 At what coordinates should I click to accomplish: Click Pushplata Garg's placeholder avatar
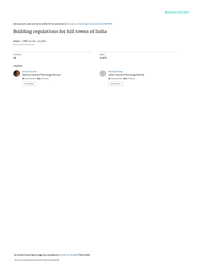point(103,74)
